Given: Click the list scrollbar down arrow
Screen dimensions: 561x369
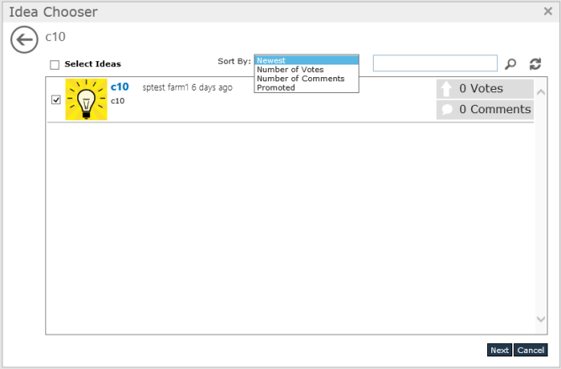Looking at the screenshot, I should click(x=541, y=320).
